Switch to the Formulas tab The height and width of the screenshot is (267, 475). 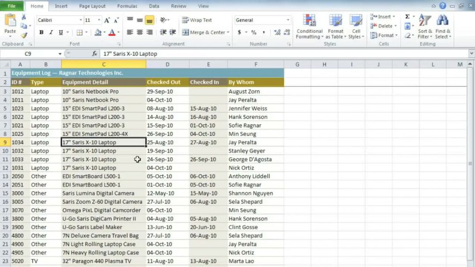127,6
